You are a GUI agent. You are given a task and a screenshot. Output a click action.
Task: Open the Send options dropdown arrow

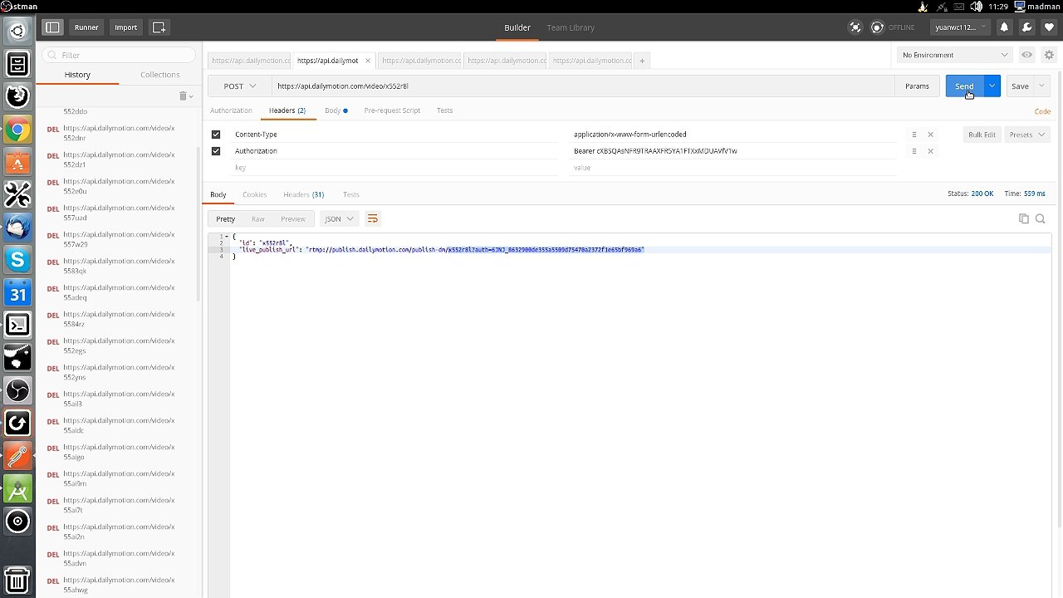(x=992, y=86)
